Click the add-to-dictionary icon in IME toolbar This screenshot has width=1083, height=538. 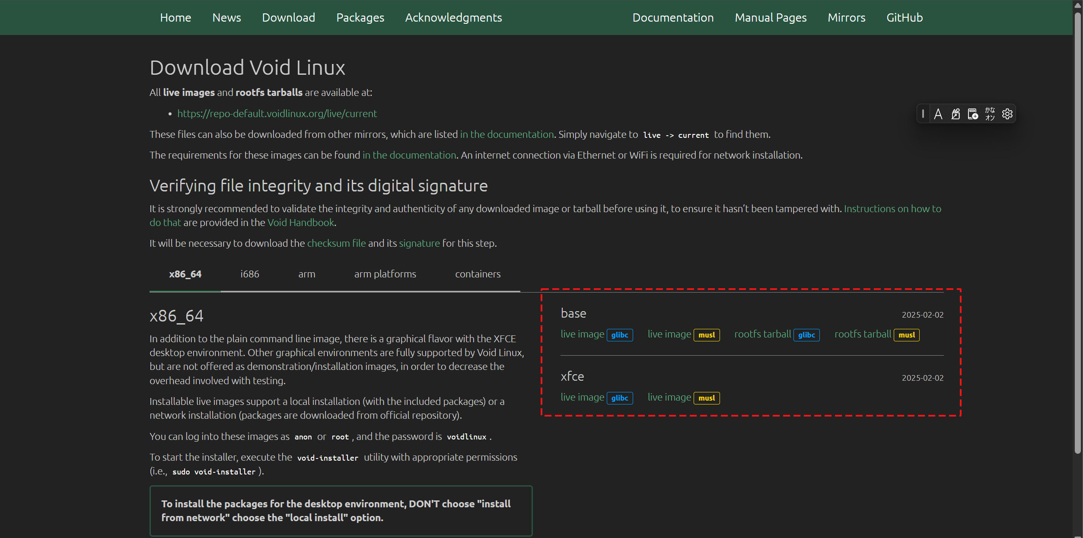pos(973,114)
